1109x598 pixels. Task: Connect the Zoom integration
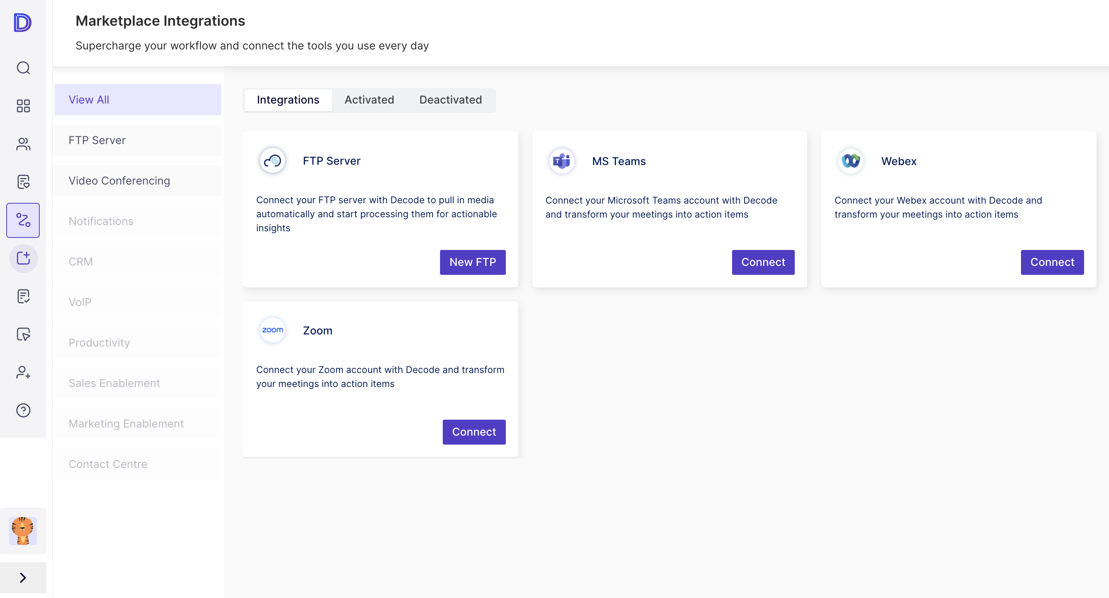coord(474,432)
